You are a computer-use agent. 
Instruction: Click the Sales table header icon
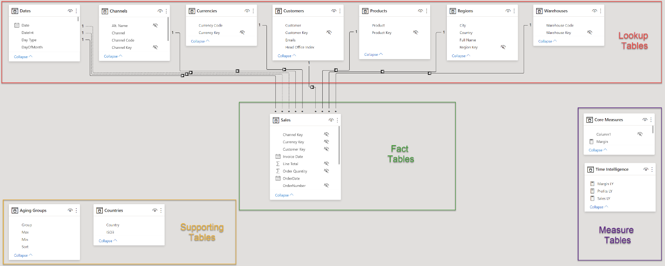276,120
